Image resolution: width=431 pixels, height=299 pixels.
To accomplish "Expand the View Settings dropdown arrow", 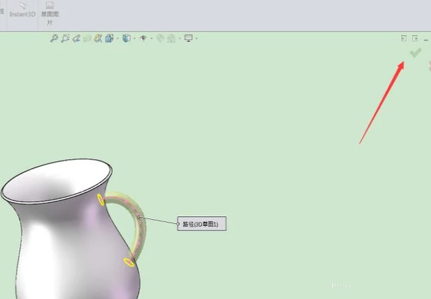I will [197, 39].
